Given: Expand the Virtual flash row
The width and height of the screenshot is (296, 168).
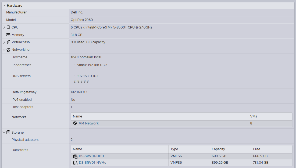Looking at the screenshot, I should tap(4, 42).
